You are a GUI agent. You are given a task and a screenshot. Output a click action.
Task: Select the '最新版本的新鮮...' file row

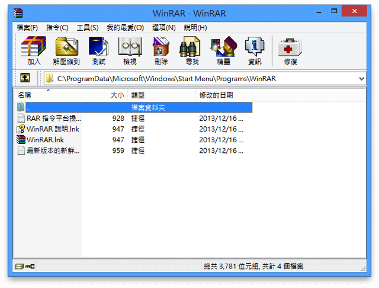[x=134, y=151]
